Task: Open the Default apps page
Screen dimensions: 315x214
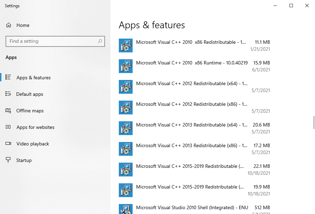Action: pos(30,94)
